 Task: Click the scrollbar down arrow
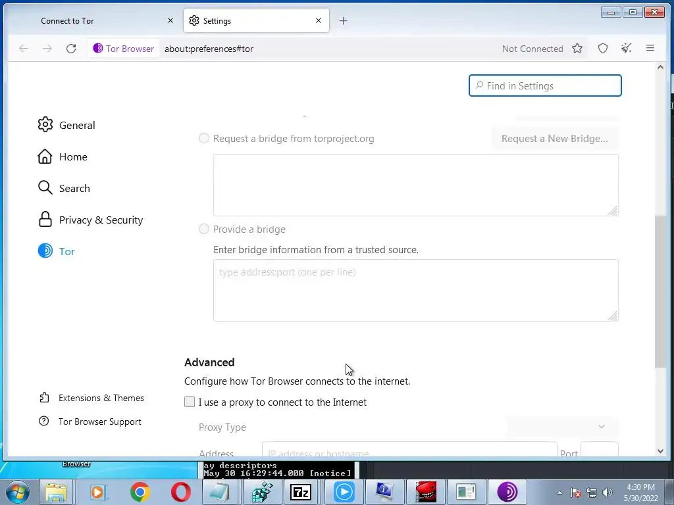coord(660,451)
